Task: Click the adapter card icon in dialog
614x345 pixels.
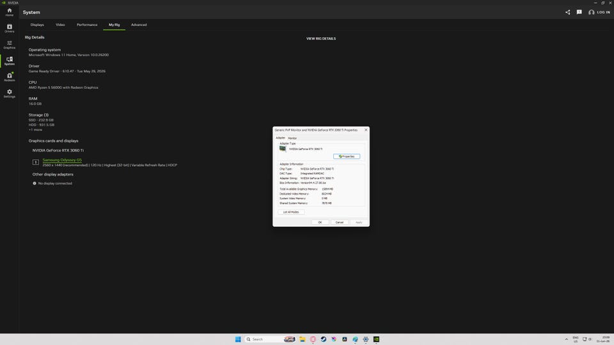Action: tap(283, 149)
